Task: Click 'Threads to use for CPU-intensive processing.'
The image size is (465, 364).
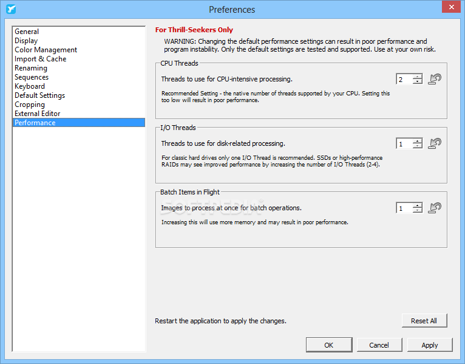Action: coord(227,79)
